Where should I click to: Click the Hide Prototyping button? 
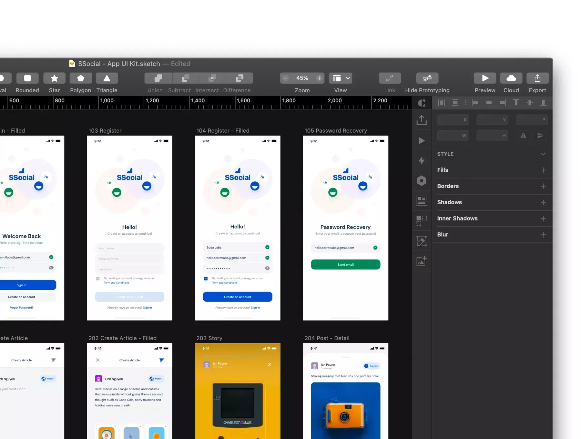point(427,78)
